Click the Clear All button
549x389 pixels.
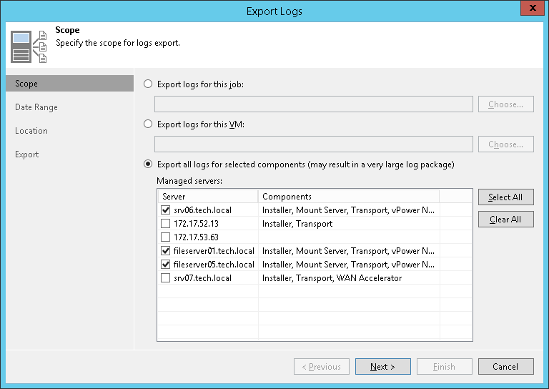(505, 220)
